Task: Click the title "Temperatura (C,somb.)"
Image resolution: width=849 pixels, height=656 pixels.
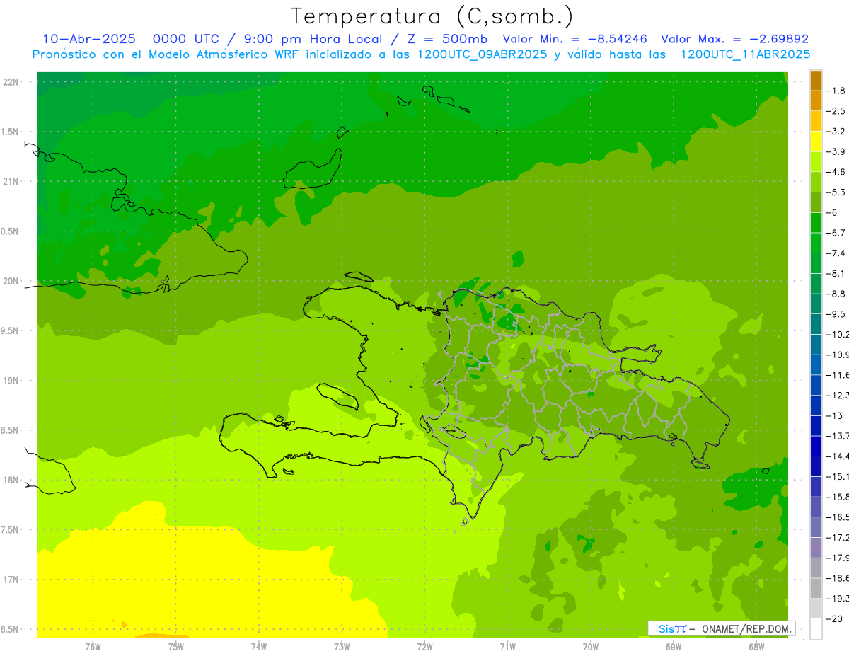Action: [432, 16]
